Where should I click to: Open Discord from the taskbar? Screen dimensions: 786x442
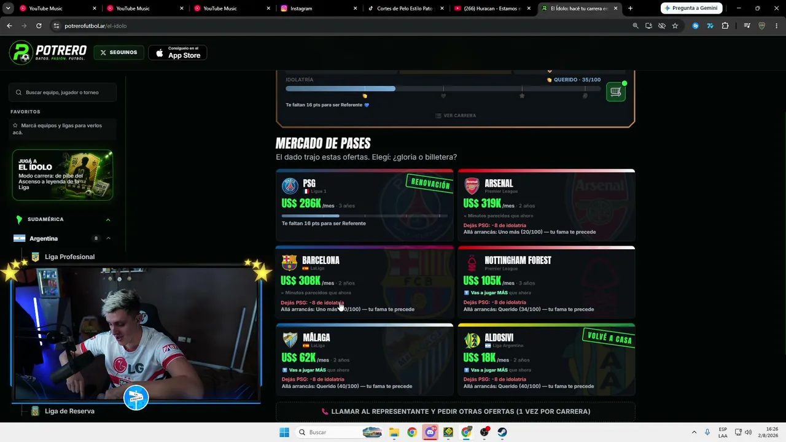(x=430, y=432)
